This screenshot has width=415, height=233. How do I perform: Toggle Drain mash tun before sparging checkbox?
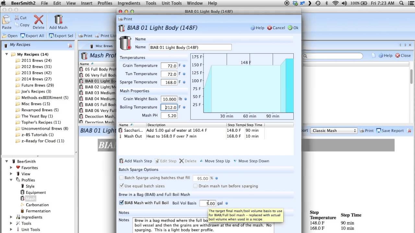click(196, 186)
